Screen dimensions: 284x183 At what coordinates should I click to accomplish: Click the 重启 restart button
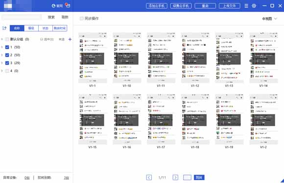205,6
